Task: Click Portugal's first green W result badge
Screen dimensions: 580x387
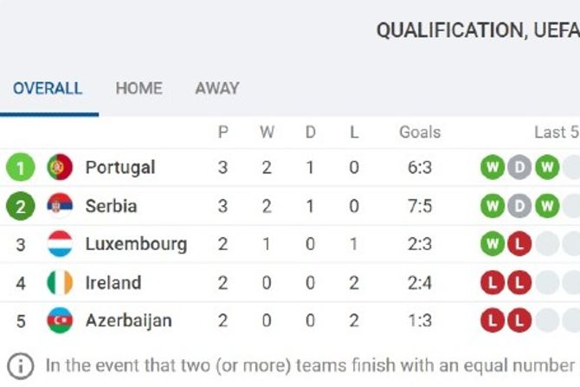Action: [x=493, y=167]
